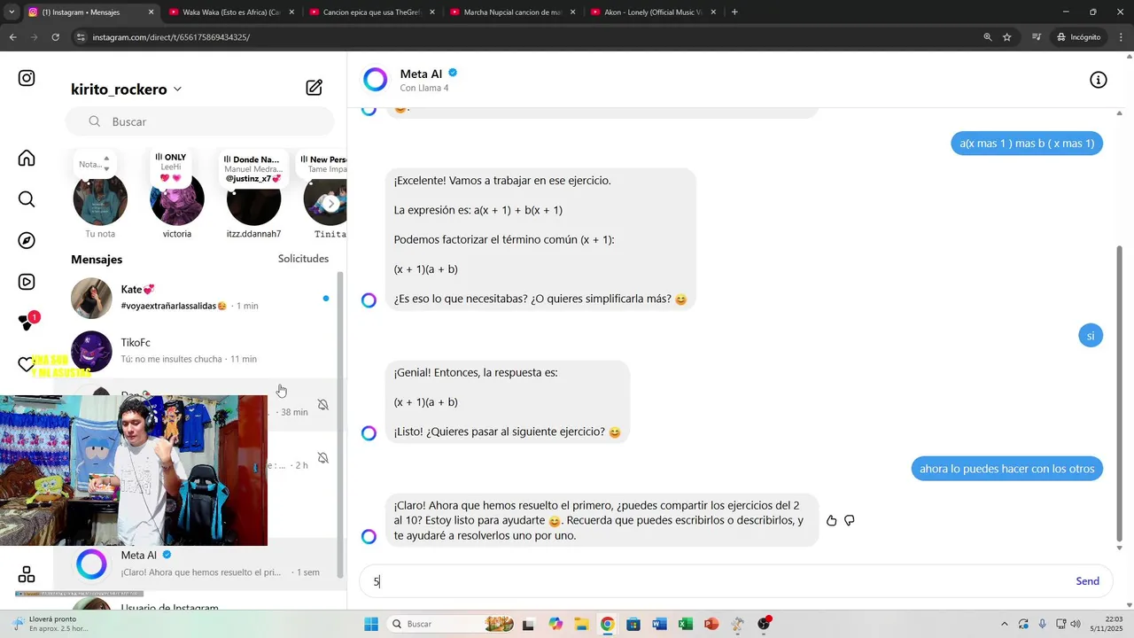Image resolution: width=1134 pixels, height=638 pixels.
Task: Open the More apps icon at sidebar bottom
Action: (27, 574)
